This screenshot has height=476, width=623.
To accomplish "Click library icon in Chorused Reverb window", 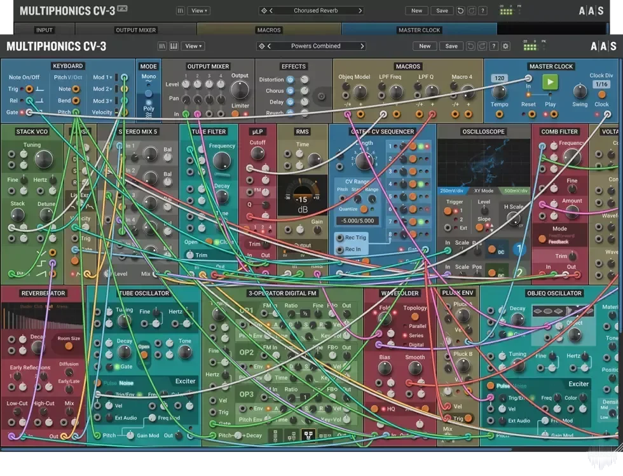I will [181, 11].
